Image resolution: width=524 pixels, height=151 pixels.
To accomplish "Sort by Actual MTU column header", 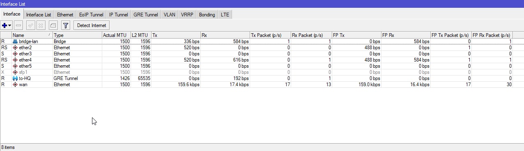I will (116, 35).
